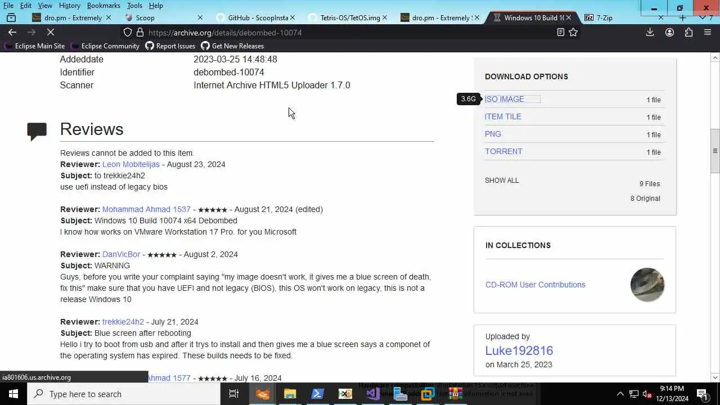The height and width of the screenshot is (405, 720).
Task: Open Get New Releases bookmark
Action: tap(232, 46)
